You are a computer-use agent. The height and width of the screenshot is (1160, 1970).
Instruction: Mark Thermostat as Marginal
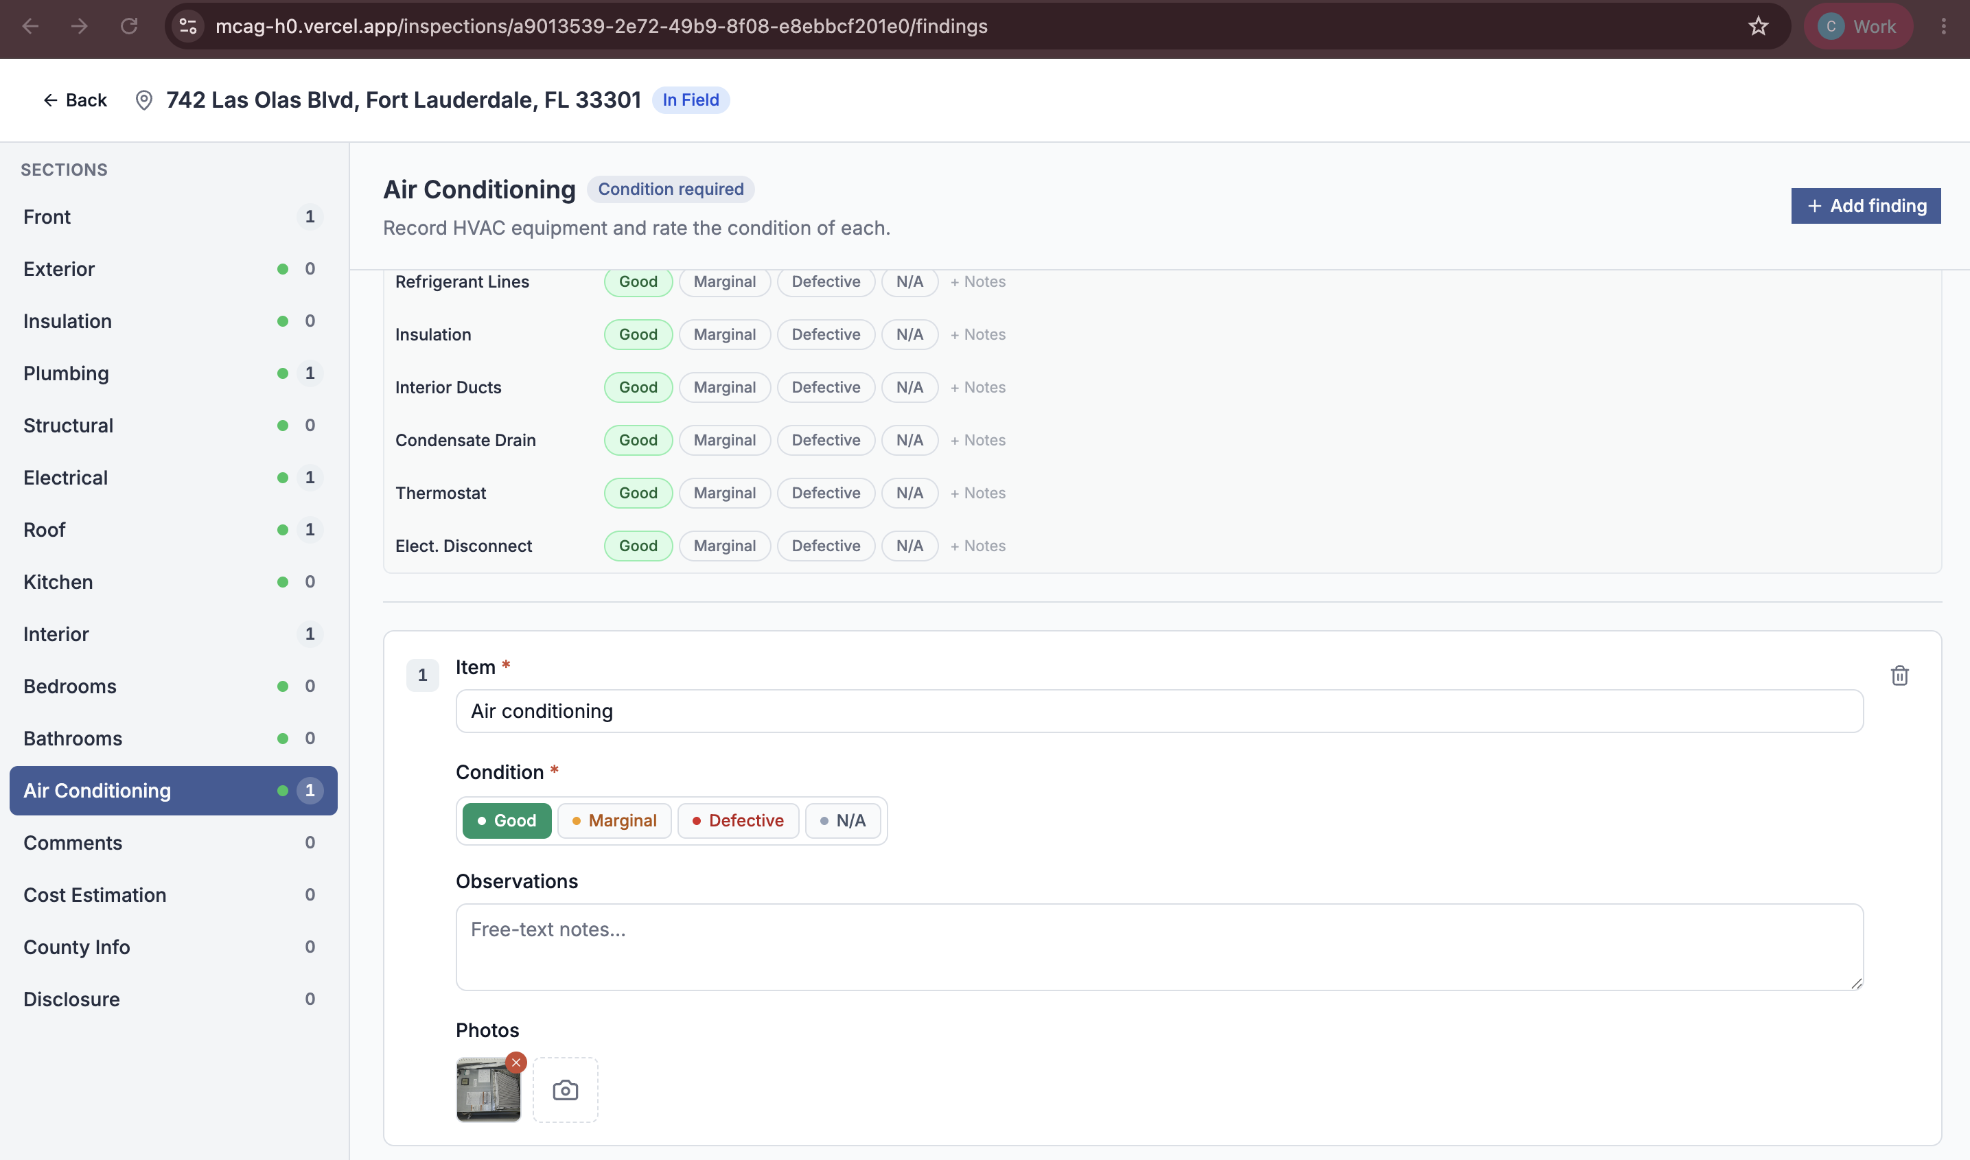(725, 494)
